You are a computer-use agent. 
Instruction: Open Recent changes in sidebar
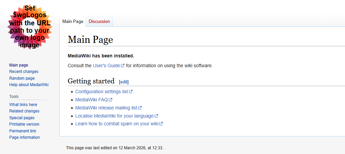click(24, 72)
